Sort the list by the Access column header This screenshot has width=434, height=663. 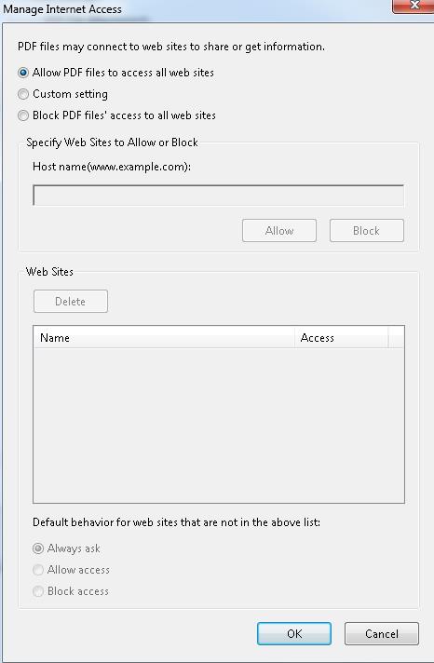point(341,337)
